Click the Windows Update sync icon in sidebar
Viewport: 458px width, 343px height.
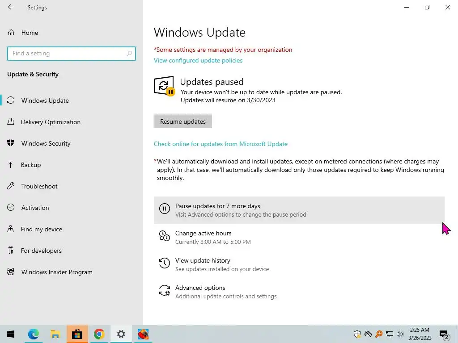11,100
